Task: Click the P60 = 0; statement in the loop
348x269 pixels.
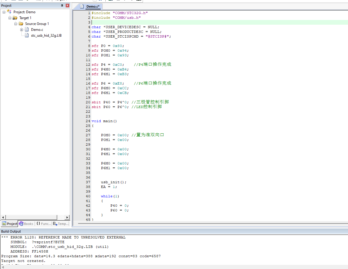Action: (x=119, y=210)
